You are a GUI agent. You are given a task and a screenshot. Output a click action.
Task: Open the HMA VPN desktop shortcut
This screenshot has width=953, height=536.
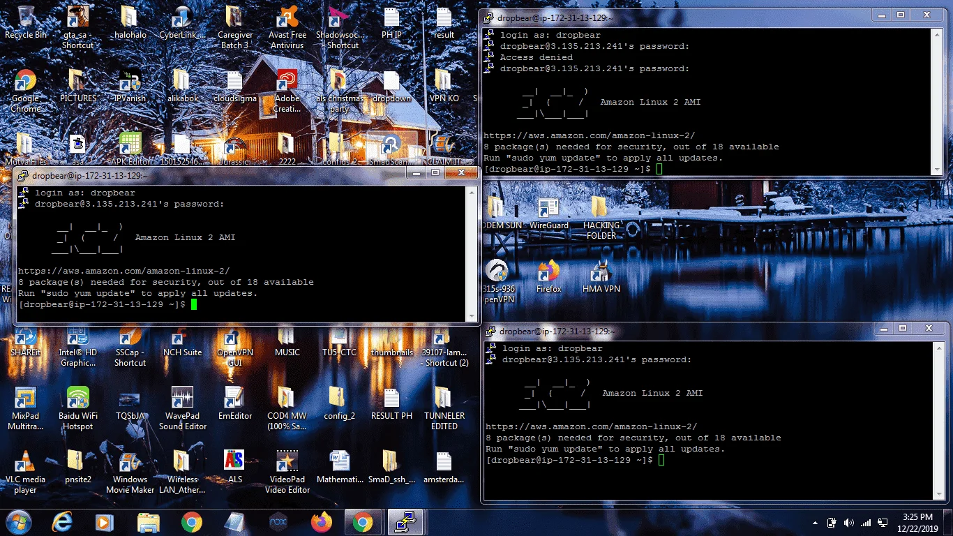pyautogui.click(x=601, y=276)
